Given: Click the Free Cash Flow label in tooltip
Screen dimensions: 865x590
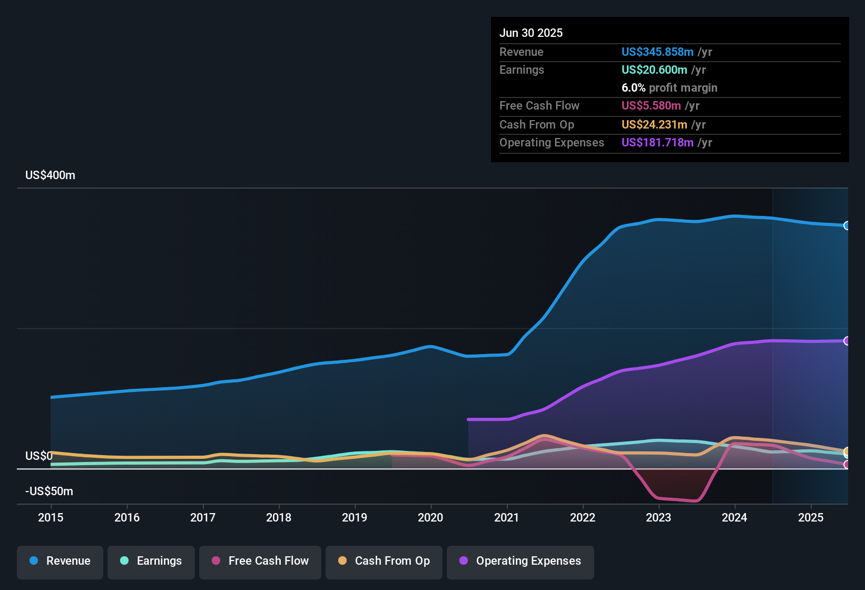Looking at the screenshot, I should 539,105.
